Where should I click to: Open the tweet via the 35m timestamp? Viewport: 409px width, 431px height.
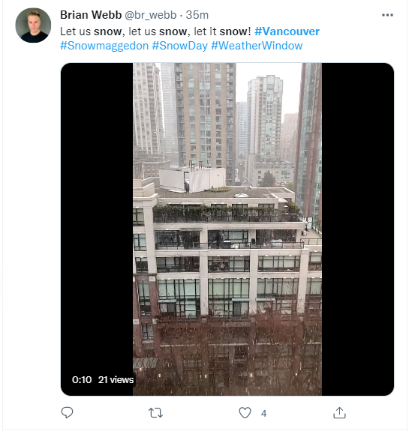(x=197, y=15)
